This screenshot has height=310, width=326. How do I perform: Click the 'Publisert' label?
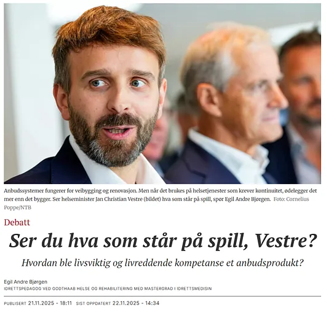(15, 304)
